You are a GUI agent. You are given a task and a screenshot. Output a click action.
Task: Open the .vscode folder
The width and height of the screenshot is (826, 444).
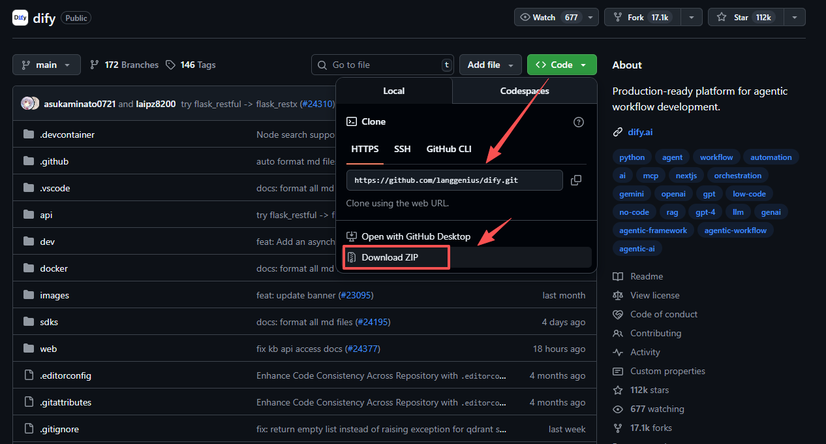point(55,188)
